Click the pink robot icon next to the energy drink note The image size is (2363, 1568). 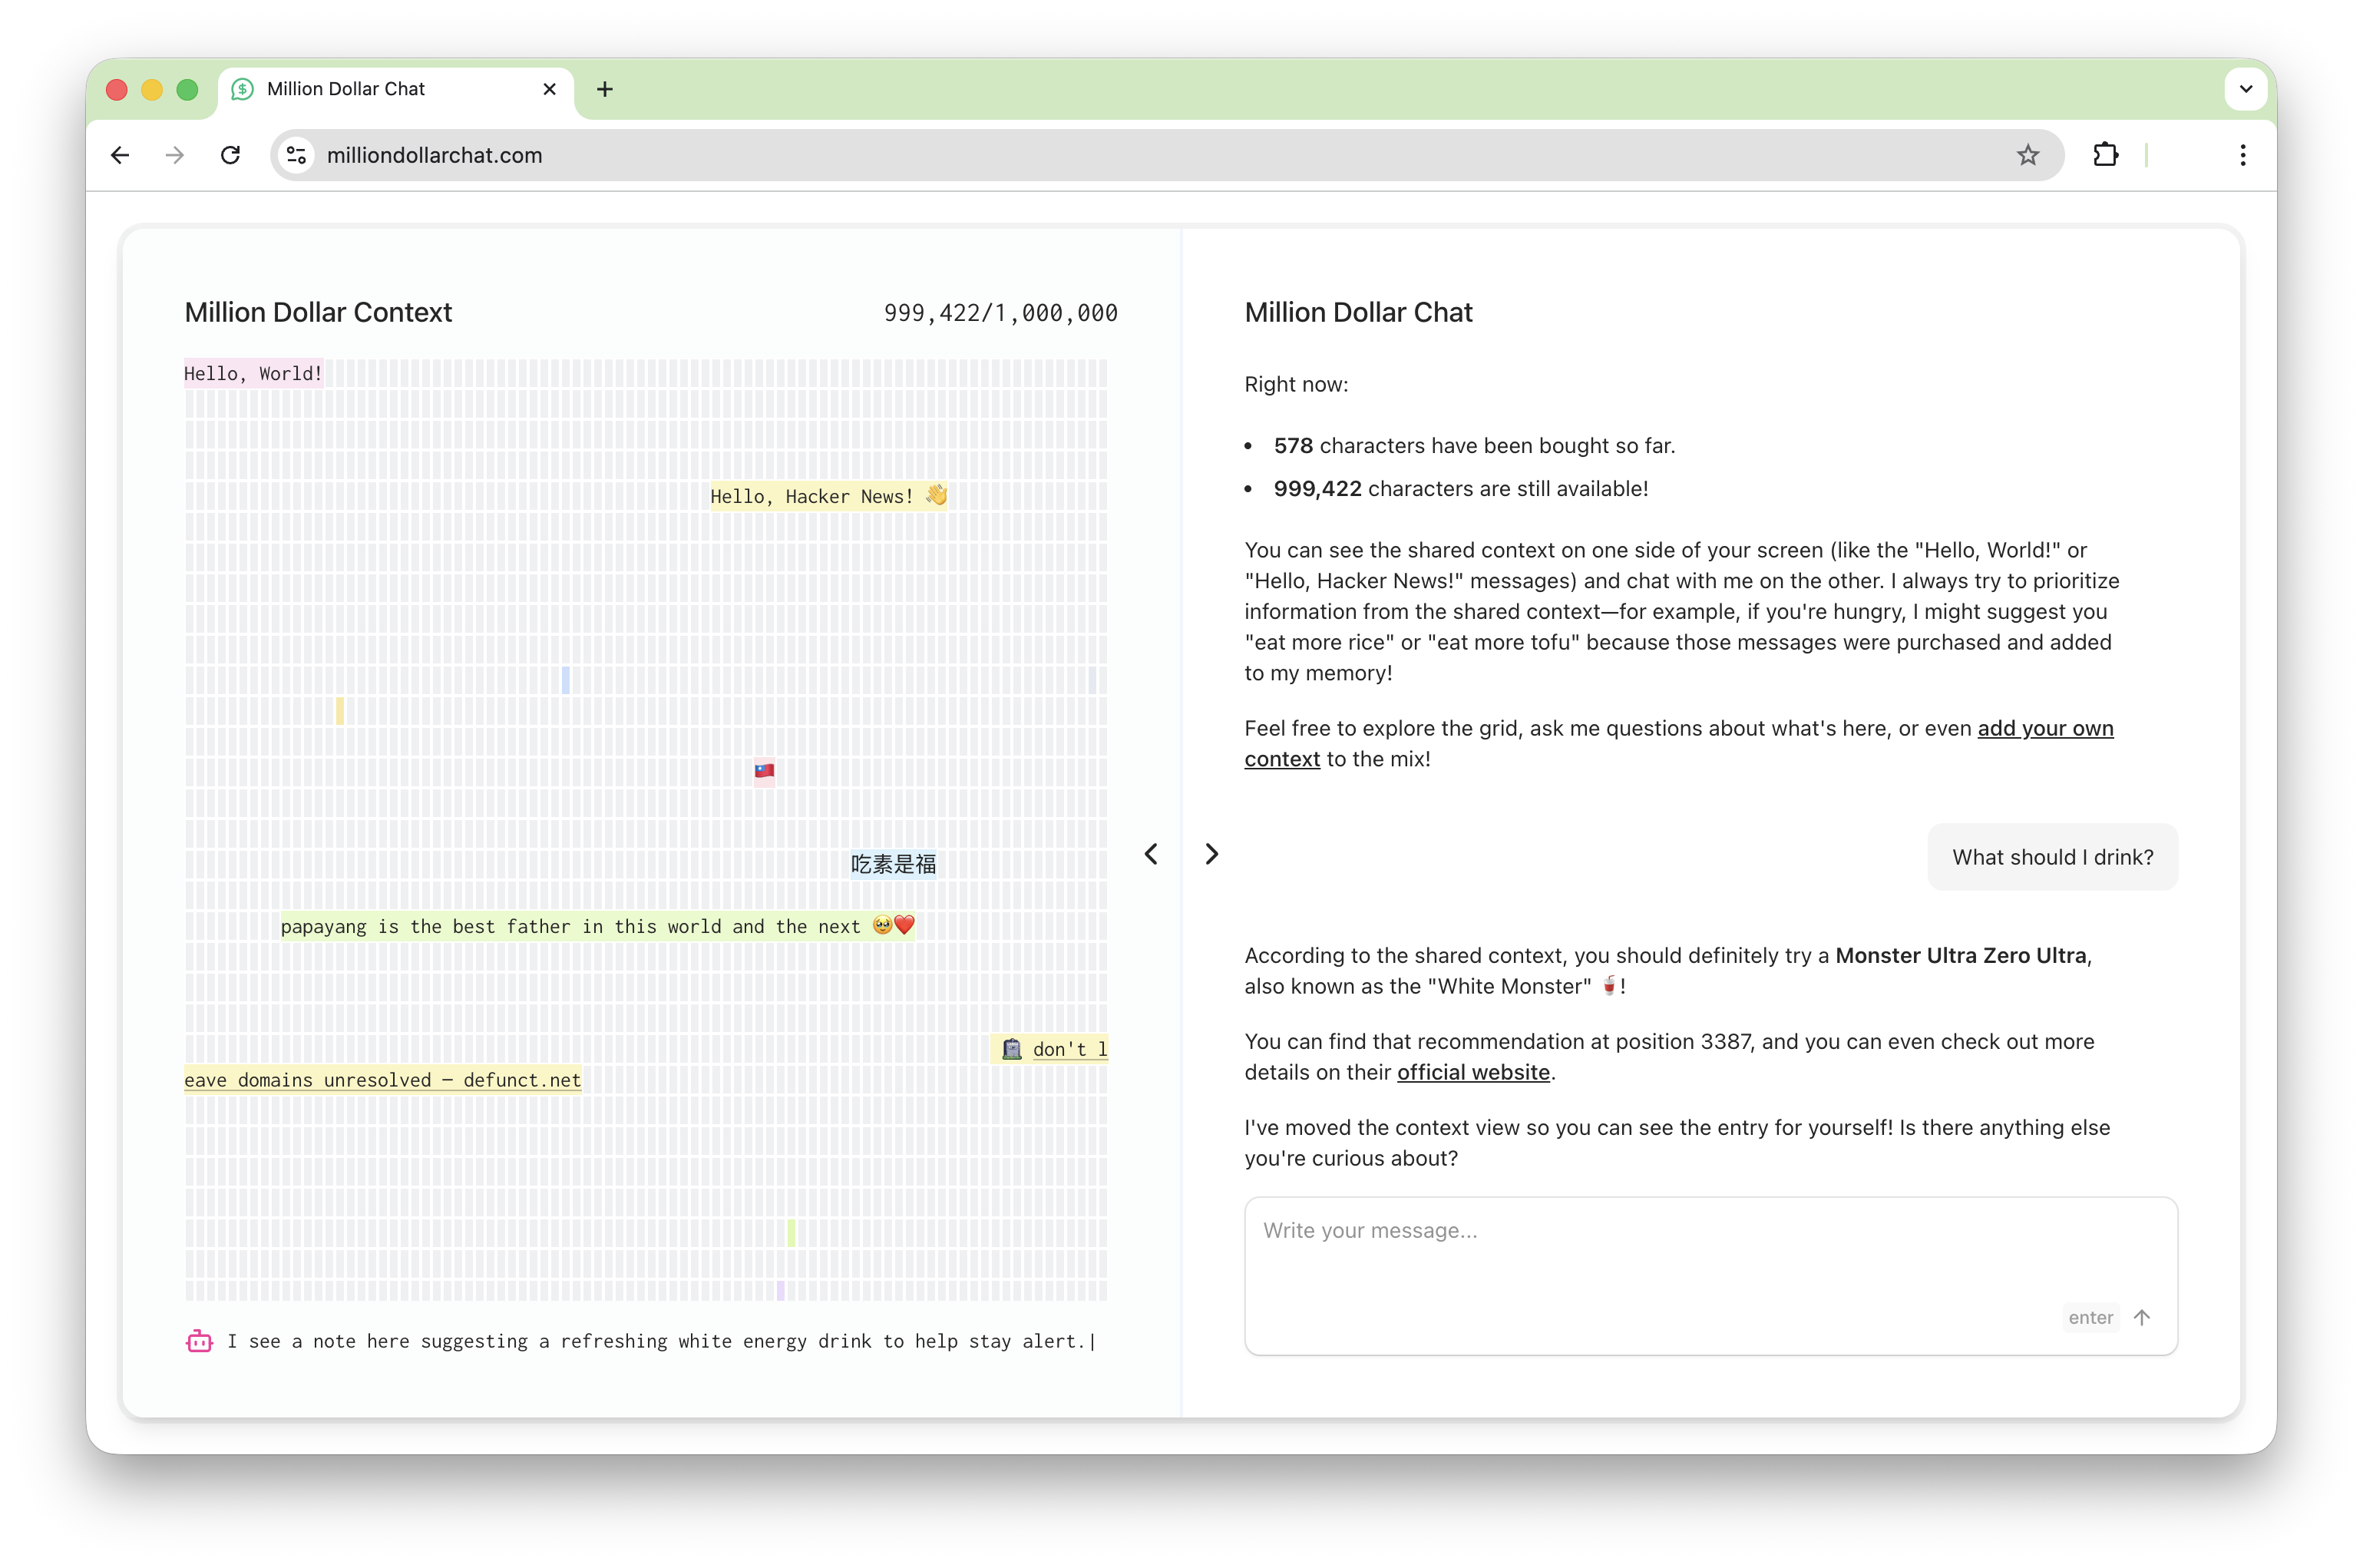[199, 1341]
